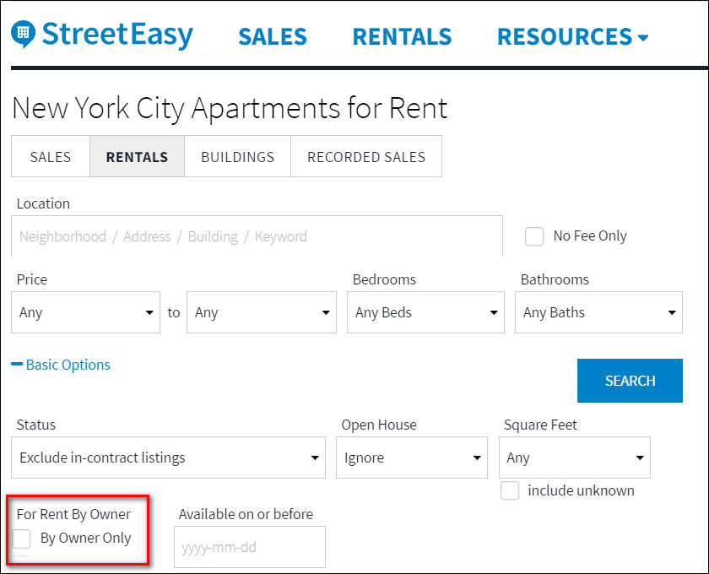Expand the Any Baths dropdown

tap(598, 312)
